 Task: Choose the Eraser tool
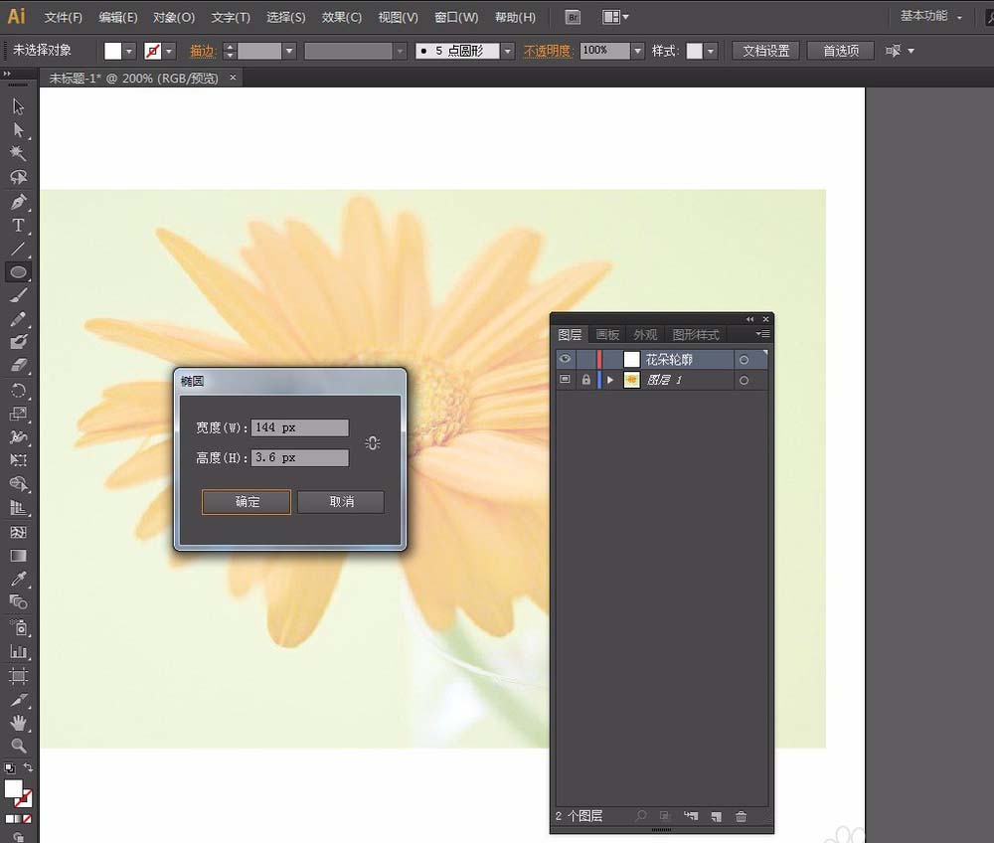pos(18,366)
